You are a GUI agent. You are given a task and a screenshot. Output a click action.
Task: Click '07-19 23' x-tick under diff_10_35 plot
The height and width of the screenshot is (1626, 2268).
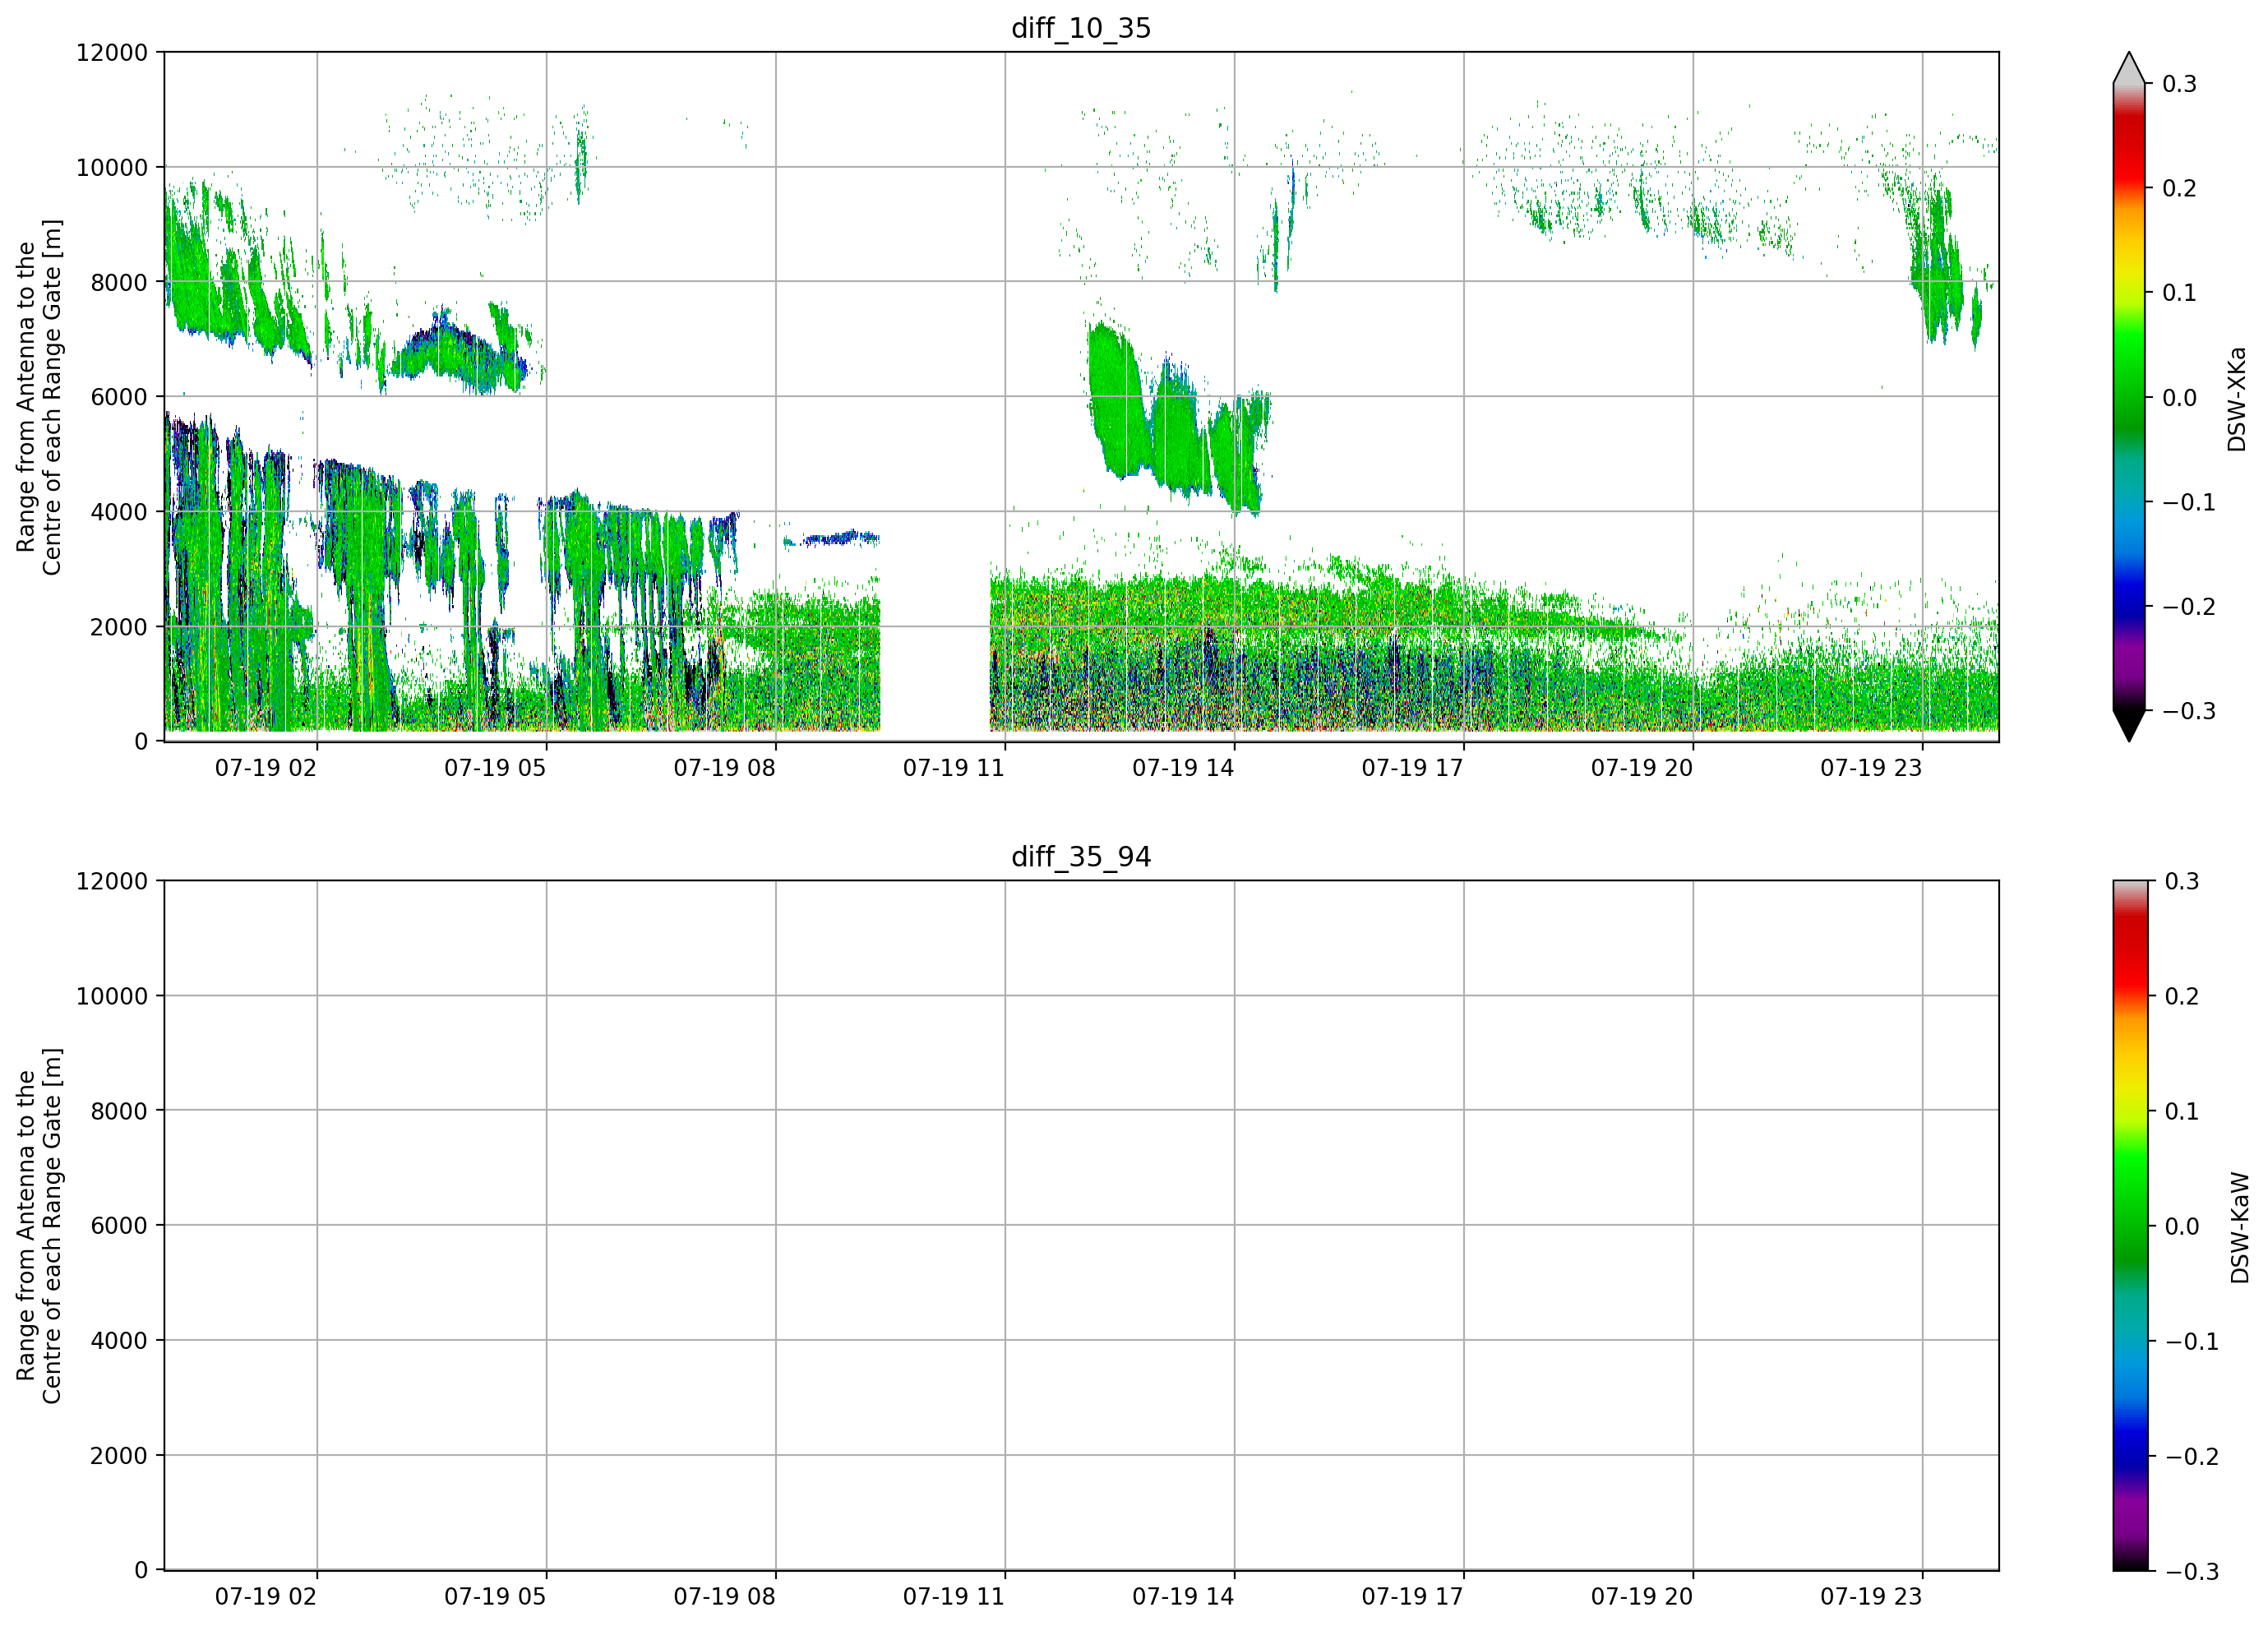pos(1871,768)
